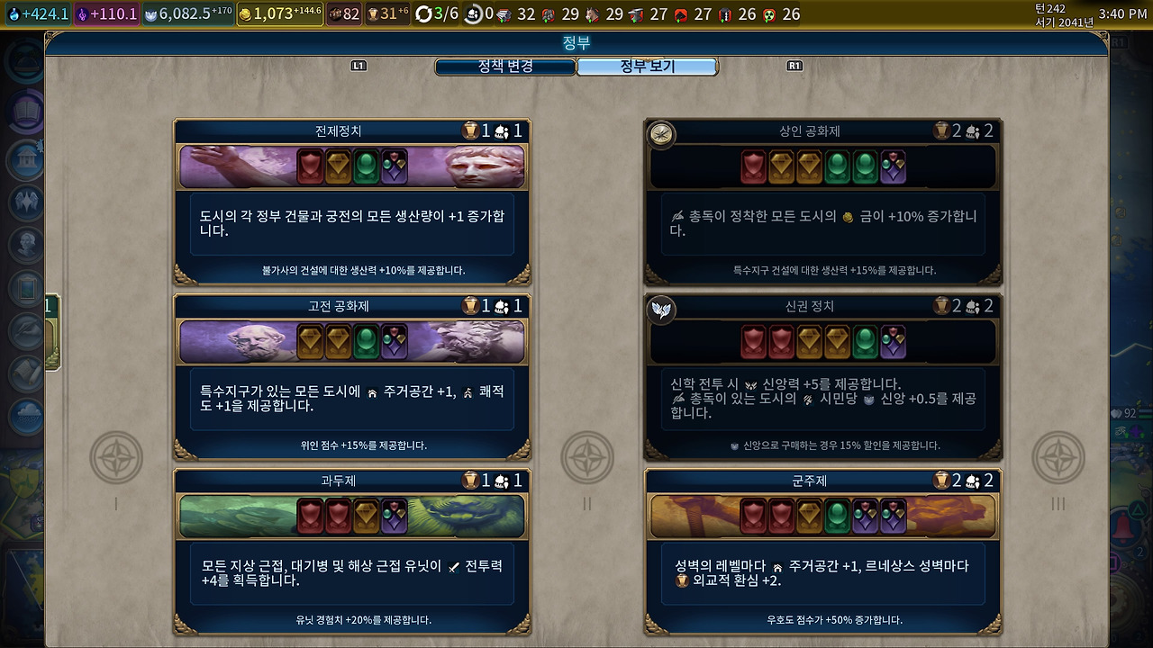Viewport: 1153px width, 648px height.
Task: Switch to the 정책 변경 tab
Action: coord(505,67)
